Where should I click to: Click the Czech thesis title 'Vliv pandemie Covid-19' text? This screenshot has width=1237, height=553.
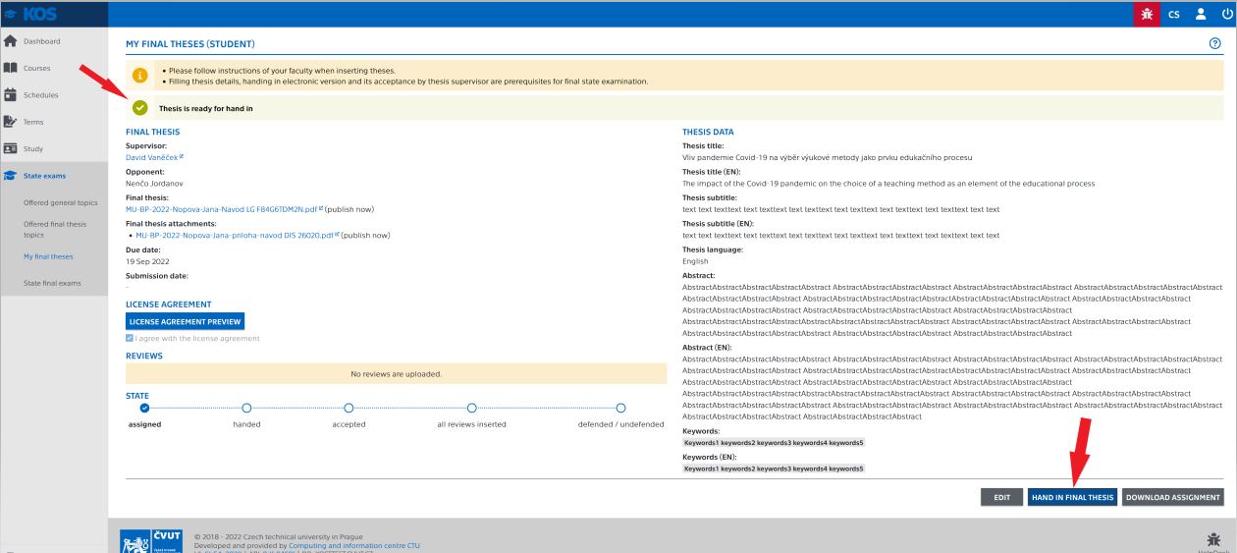click(828, 157)
